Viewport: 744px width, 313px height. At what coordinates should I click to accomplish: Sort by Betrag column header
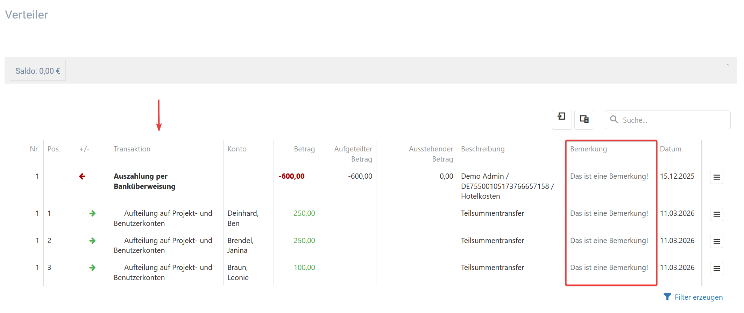(304, 149)
